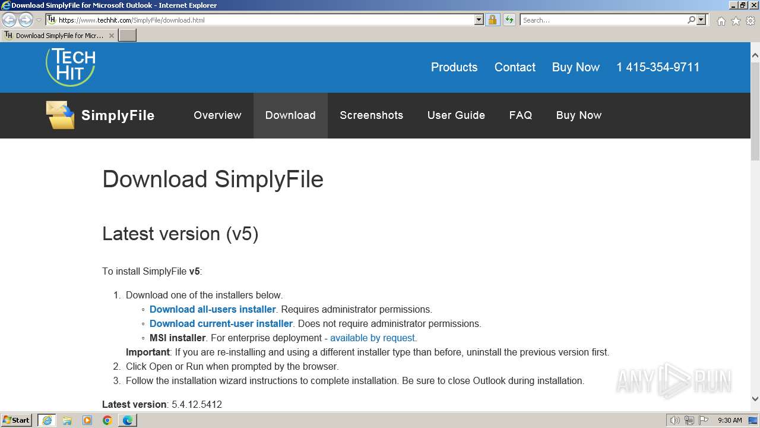Viewport: 760px width, 428px height.
Task: Click the SimplyFile folder logo icon
Action: (61, 115)
